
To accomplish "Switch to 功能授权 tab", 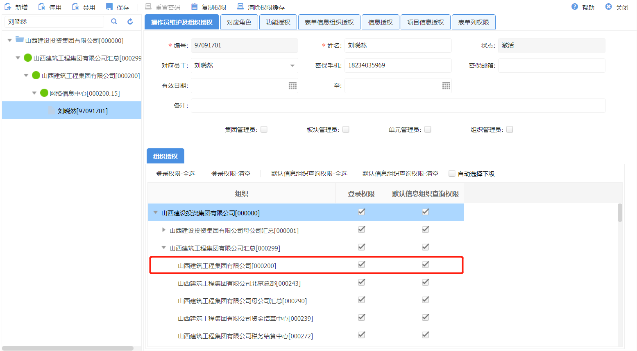I will click(278, 22).
